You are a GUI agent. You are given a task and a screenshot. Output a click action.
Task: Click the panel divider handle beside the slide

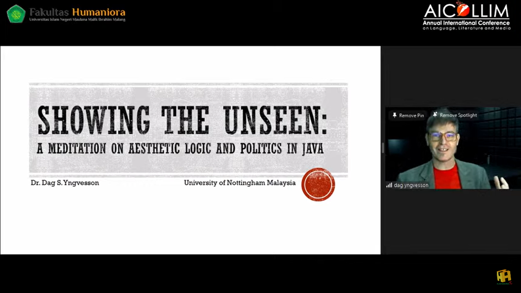tap(382, 148)
